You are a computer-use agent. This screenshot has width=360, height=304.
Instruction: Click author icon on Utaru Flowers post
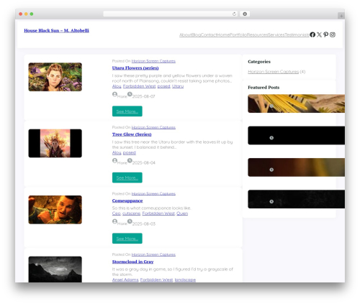coord(114,94)
